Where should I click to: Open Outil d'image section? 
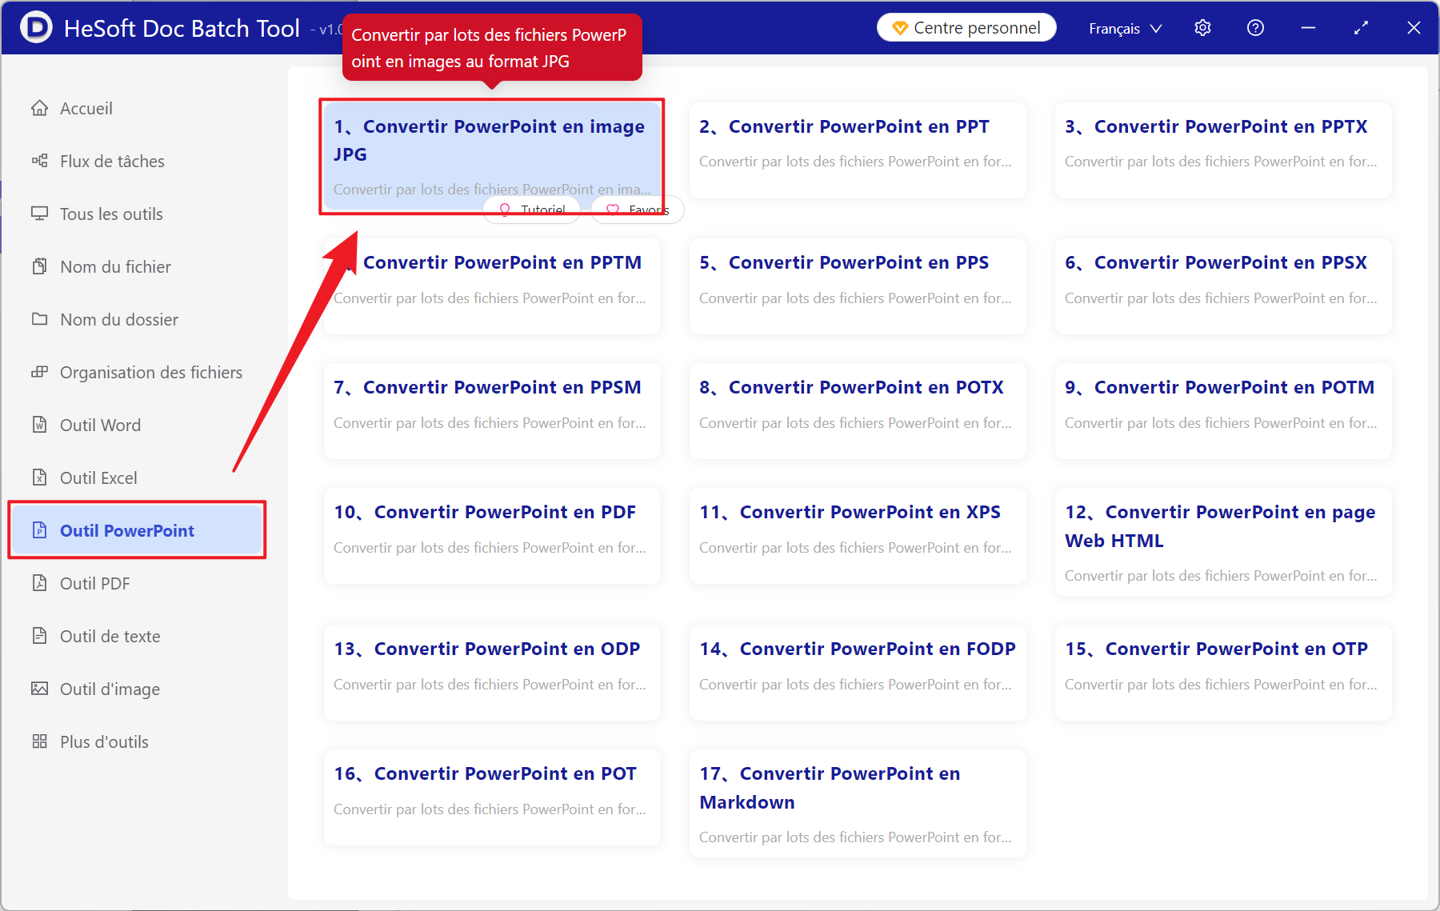136,689
